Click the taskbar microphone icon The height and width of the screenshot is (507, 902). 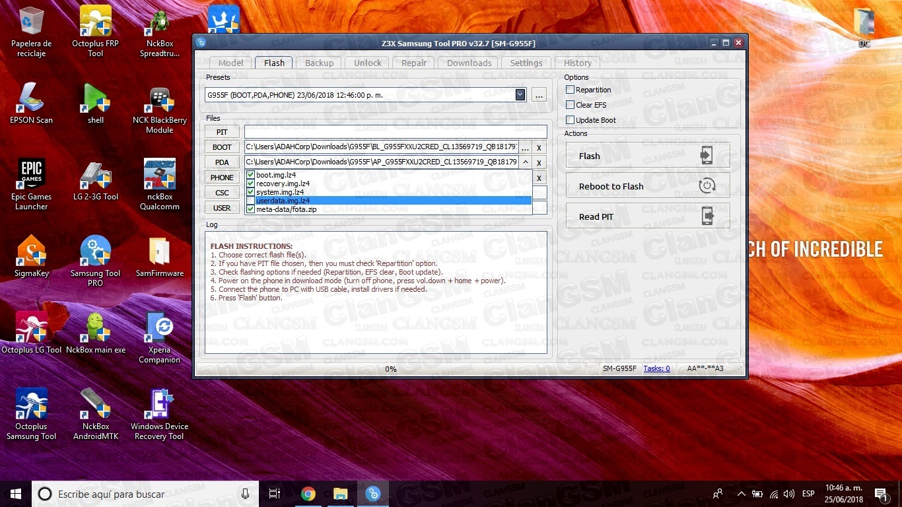pos(246,493)
